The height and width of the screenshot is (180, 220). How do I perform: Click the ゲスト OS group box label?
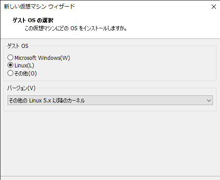(18, 46)
